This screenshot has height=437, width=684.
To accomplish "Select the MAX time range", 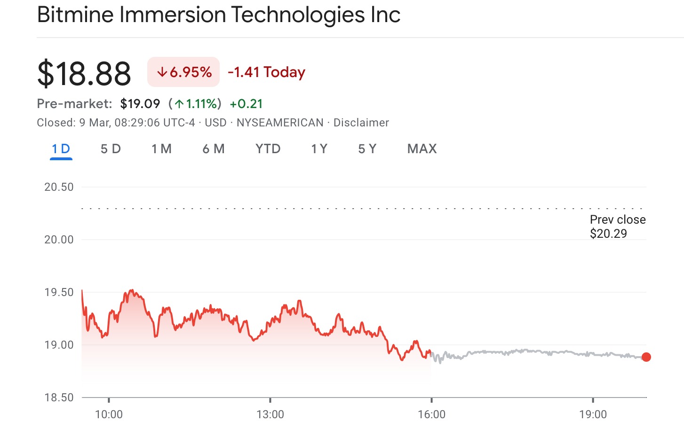I will [422, 149].
